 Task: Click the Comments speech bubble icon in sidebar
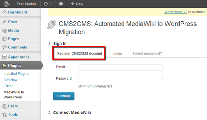pyautogui.click(x=4, y=47)
